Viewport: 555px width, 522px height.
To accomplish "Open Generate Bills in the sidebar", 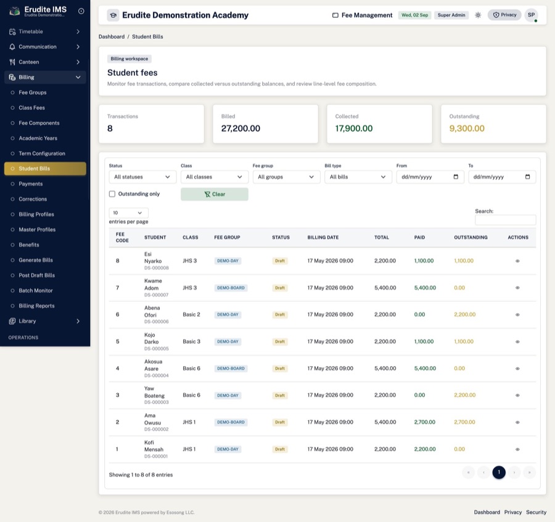I will tap(45, 260).
